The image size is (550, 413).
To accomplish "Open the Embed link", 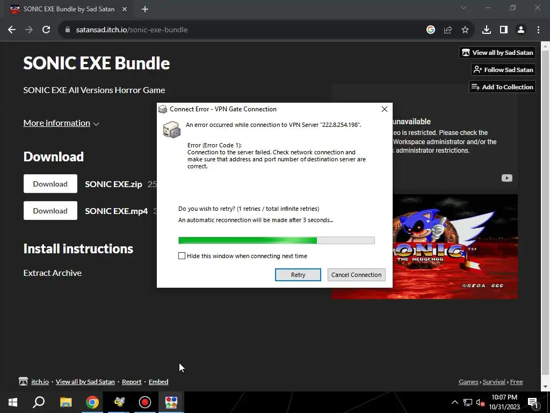I will tap(158, 382).
